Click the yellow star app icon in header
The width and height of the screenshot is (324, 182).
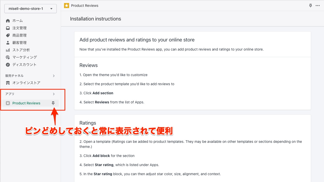(67, 6)
